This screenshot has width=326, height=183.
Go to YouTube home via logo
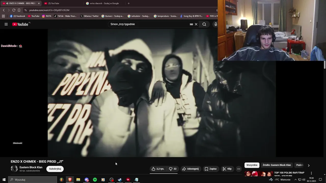click(20, 24)
